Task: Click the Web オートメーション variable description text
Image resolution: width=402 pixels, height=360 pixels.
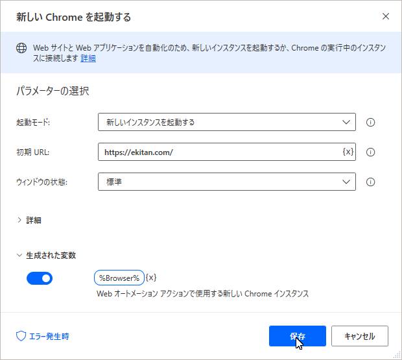Action: (202, 294)
